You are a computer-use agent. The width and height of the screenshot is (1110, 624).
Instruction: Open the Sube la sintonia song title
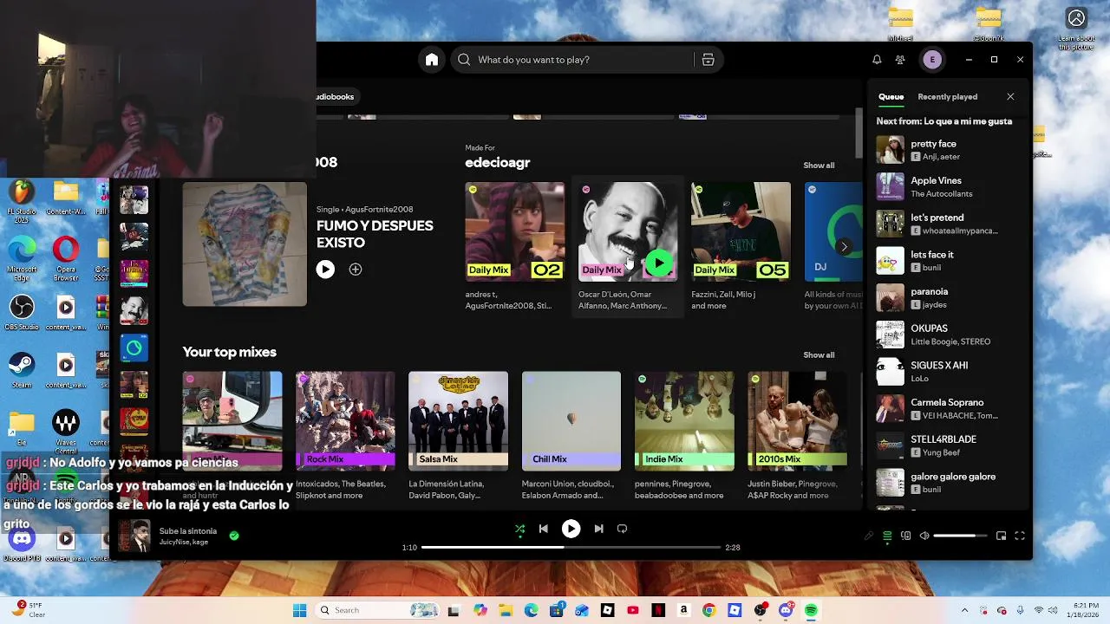click(188, 531)
